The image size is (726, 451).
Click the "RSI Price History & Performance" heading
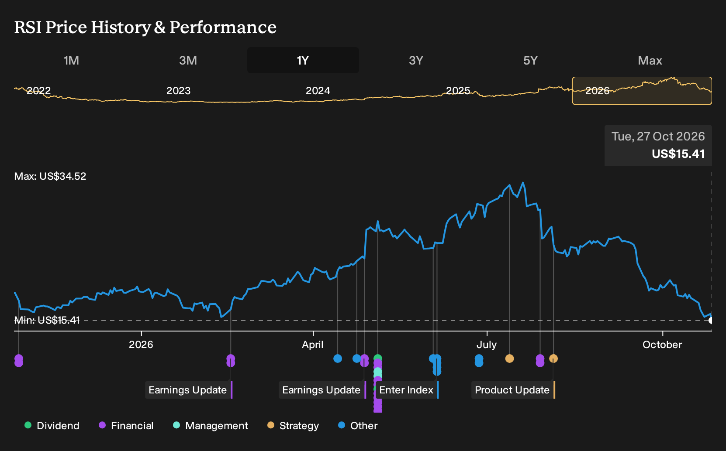pyautogui.click(x=145, y=27)
